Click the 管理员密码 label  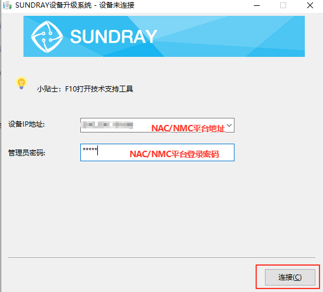tap(26, 153)
